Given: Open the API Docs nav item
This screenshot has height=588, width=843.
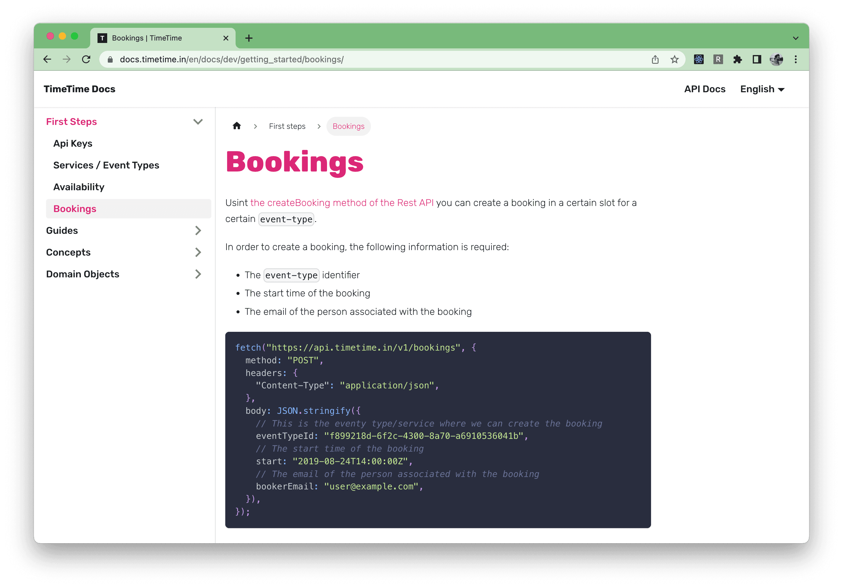Looking at the screenshot, I should click(704, 89).
